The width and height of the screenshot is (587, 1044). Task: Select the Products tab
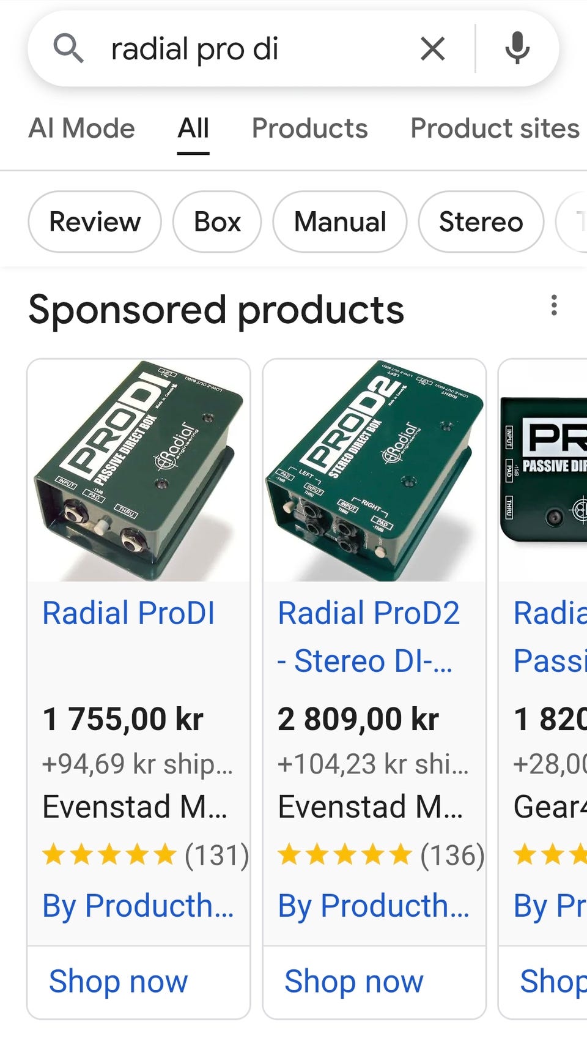tap(310, 129)
